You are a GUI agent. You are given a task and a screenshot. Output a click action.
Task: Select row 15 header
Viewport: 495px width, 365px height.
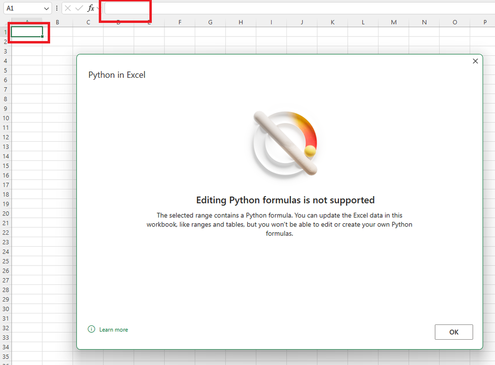pos(5,166)
